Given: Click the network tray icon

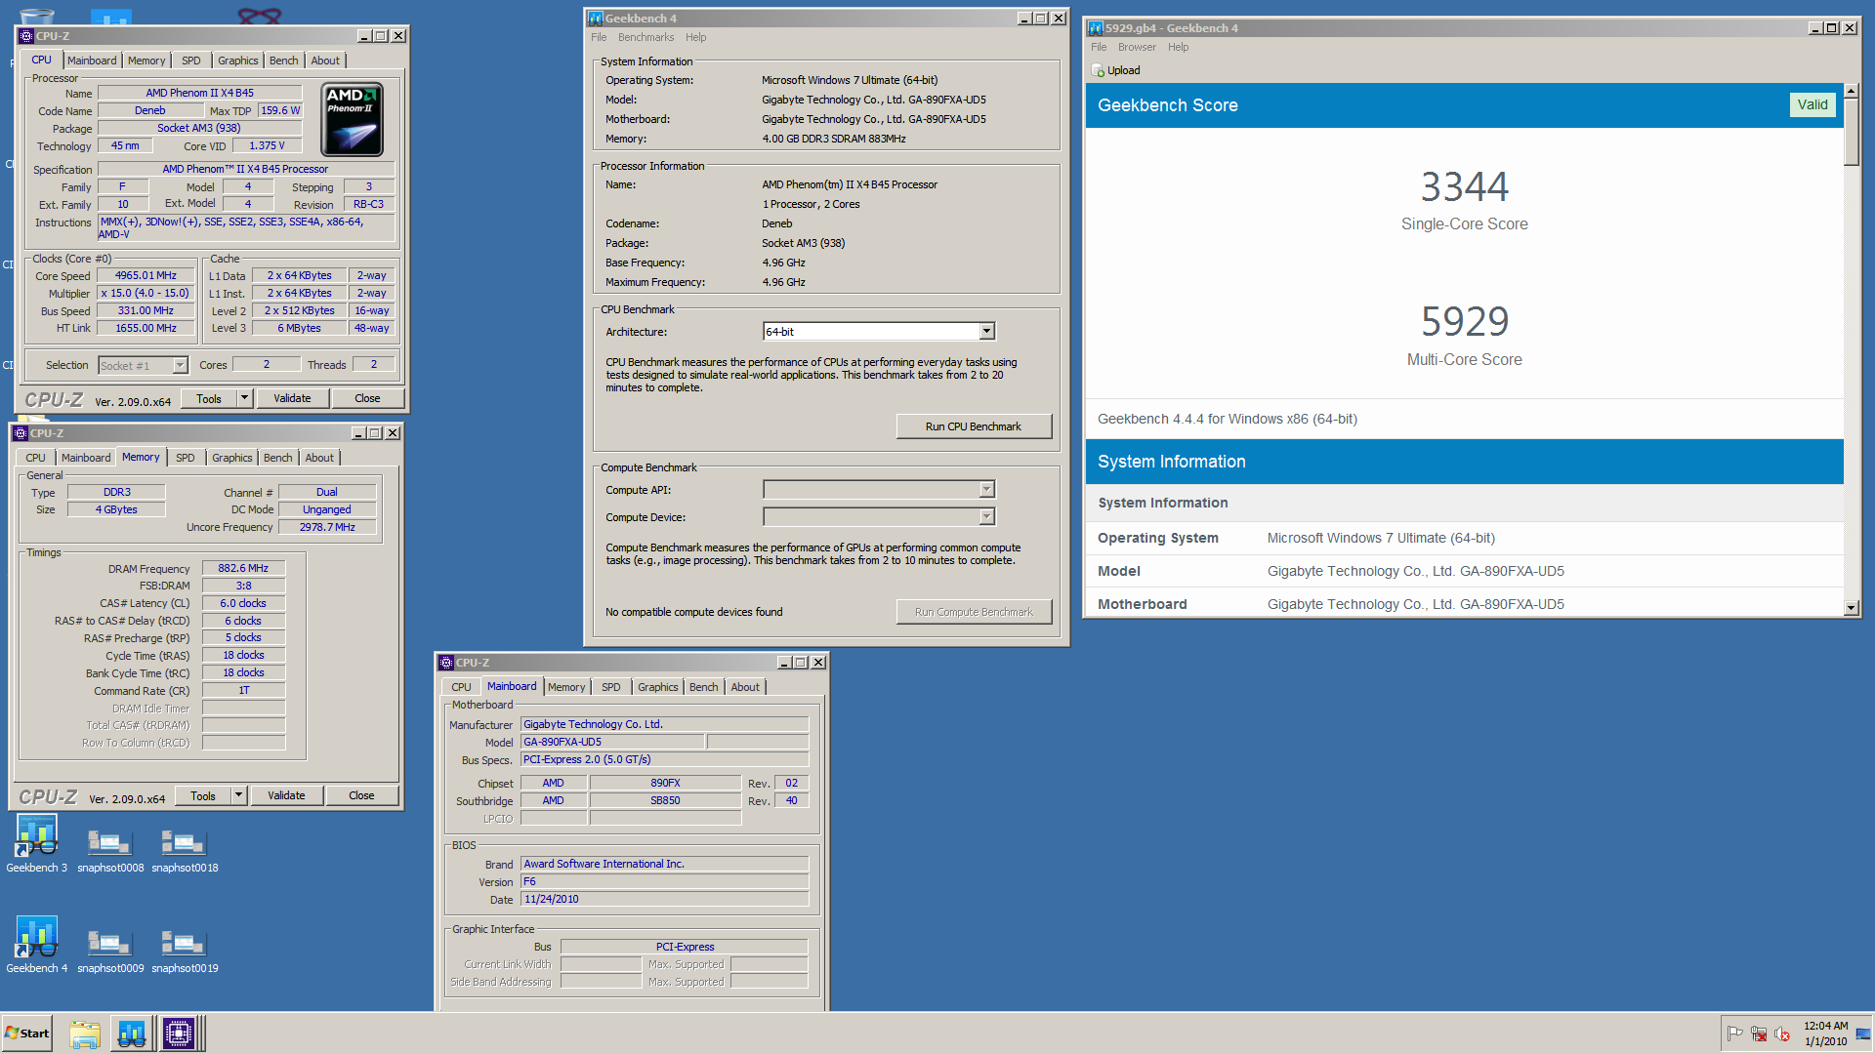Looking at the screenshot, I should coord(1759,1034).
